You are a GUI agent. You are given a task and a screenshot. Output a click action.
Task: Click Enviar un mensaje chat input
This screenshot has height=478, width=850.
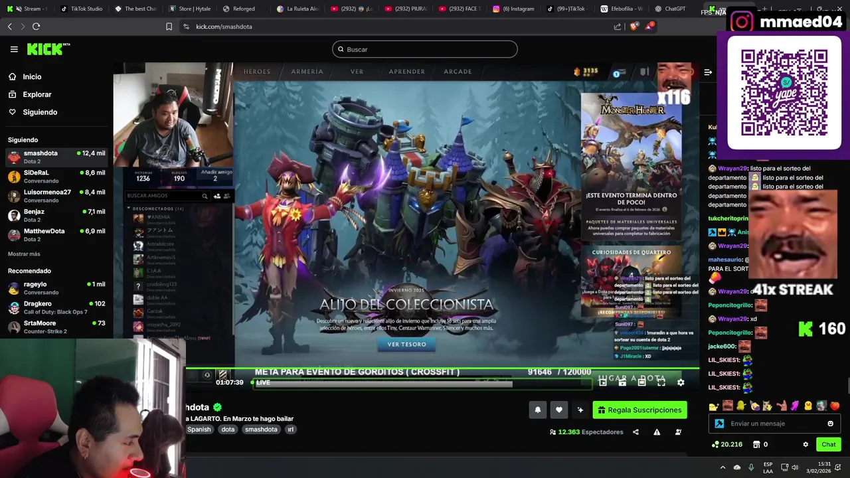(x=776, y=424)
